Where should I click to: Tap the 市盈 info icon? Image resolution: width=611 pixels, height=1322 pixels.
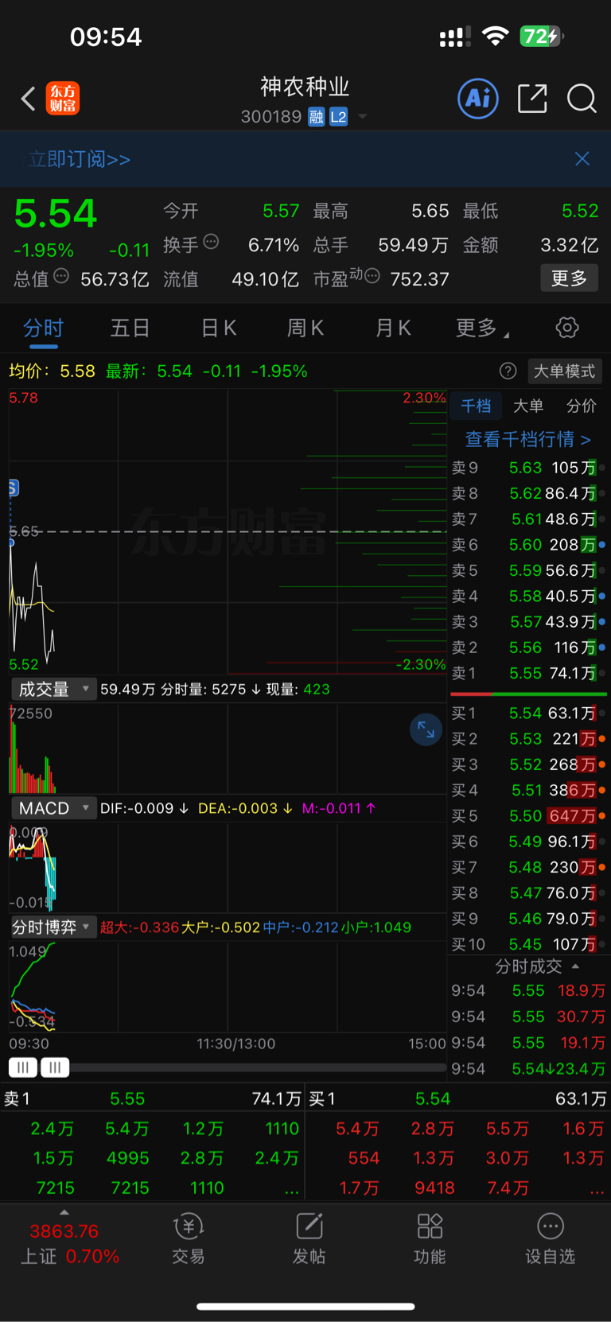point(372,277)
